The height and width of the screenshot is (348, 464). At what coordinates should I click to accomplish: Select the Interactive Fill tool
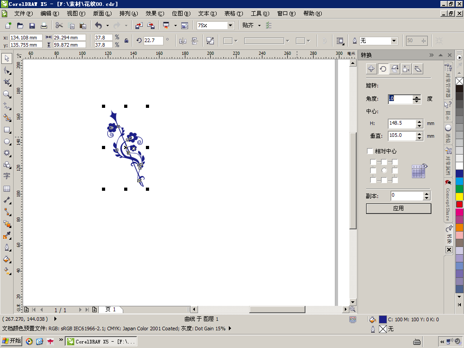tap(7, 271)
